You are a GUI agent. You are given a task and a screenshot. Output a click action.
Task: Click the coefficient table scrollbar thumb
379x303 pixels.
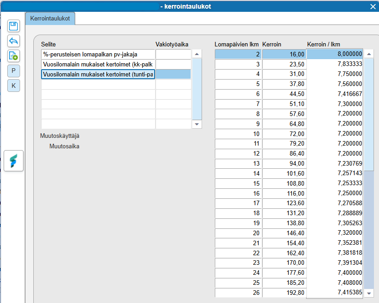(x=369, y=115)
